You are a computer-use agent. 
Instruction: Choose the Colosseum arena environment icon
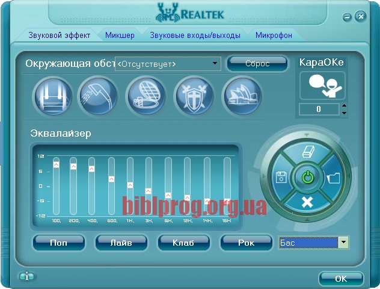click(x=145, y=95)
